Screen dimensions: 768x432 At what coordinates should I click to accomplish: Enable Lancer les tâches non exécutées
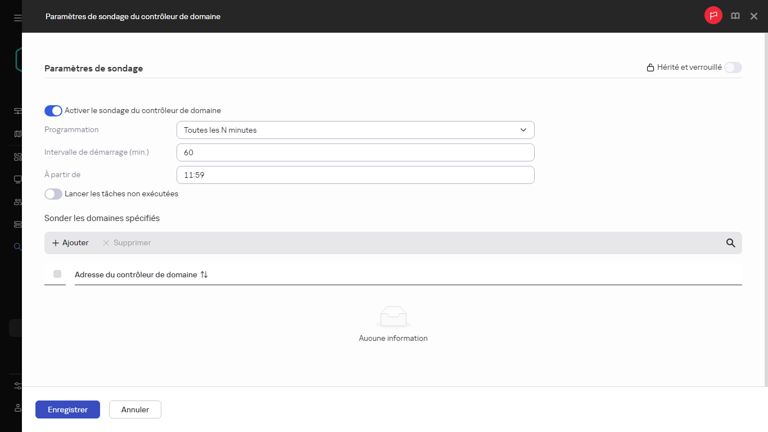[53, 194]
